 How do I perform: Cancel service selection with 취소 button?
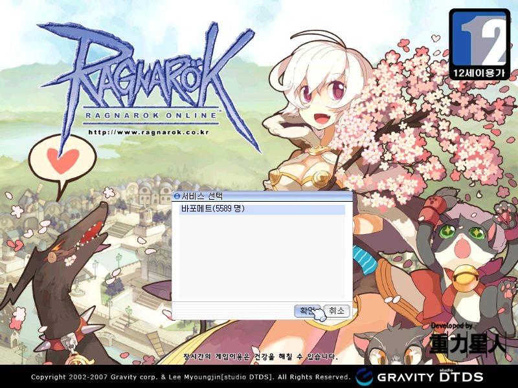pyautogui.click(x=336, y=311)
